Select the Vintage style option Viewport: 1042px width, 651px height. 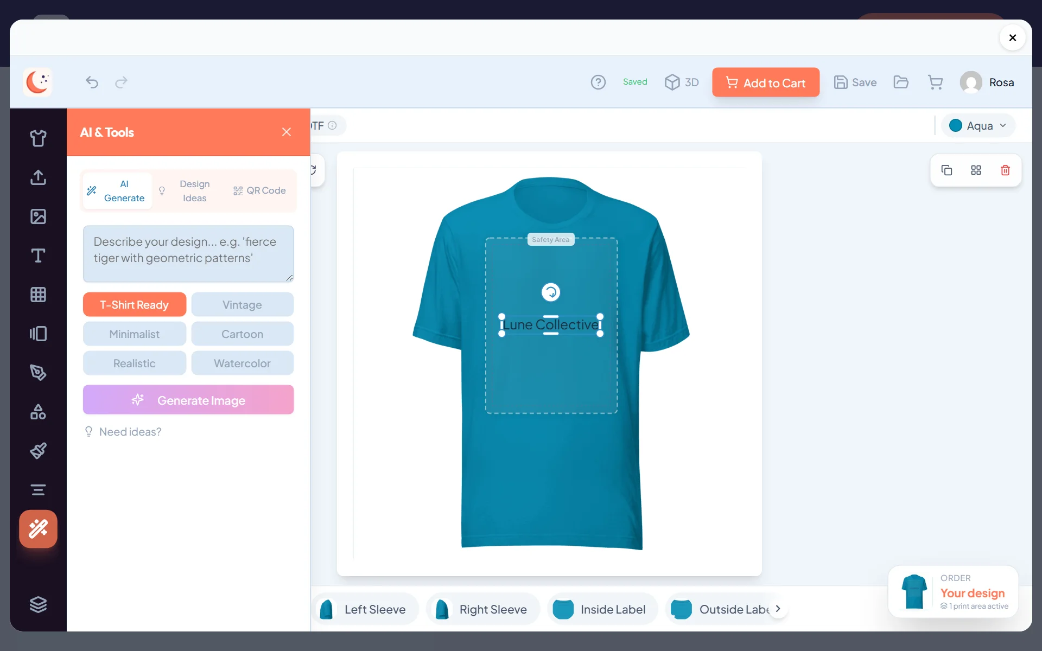242,305
